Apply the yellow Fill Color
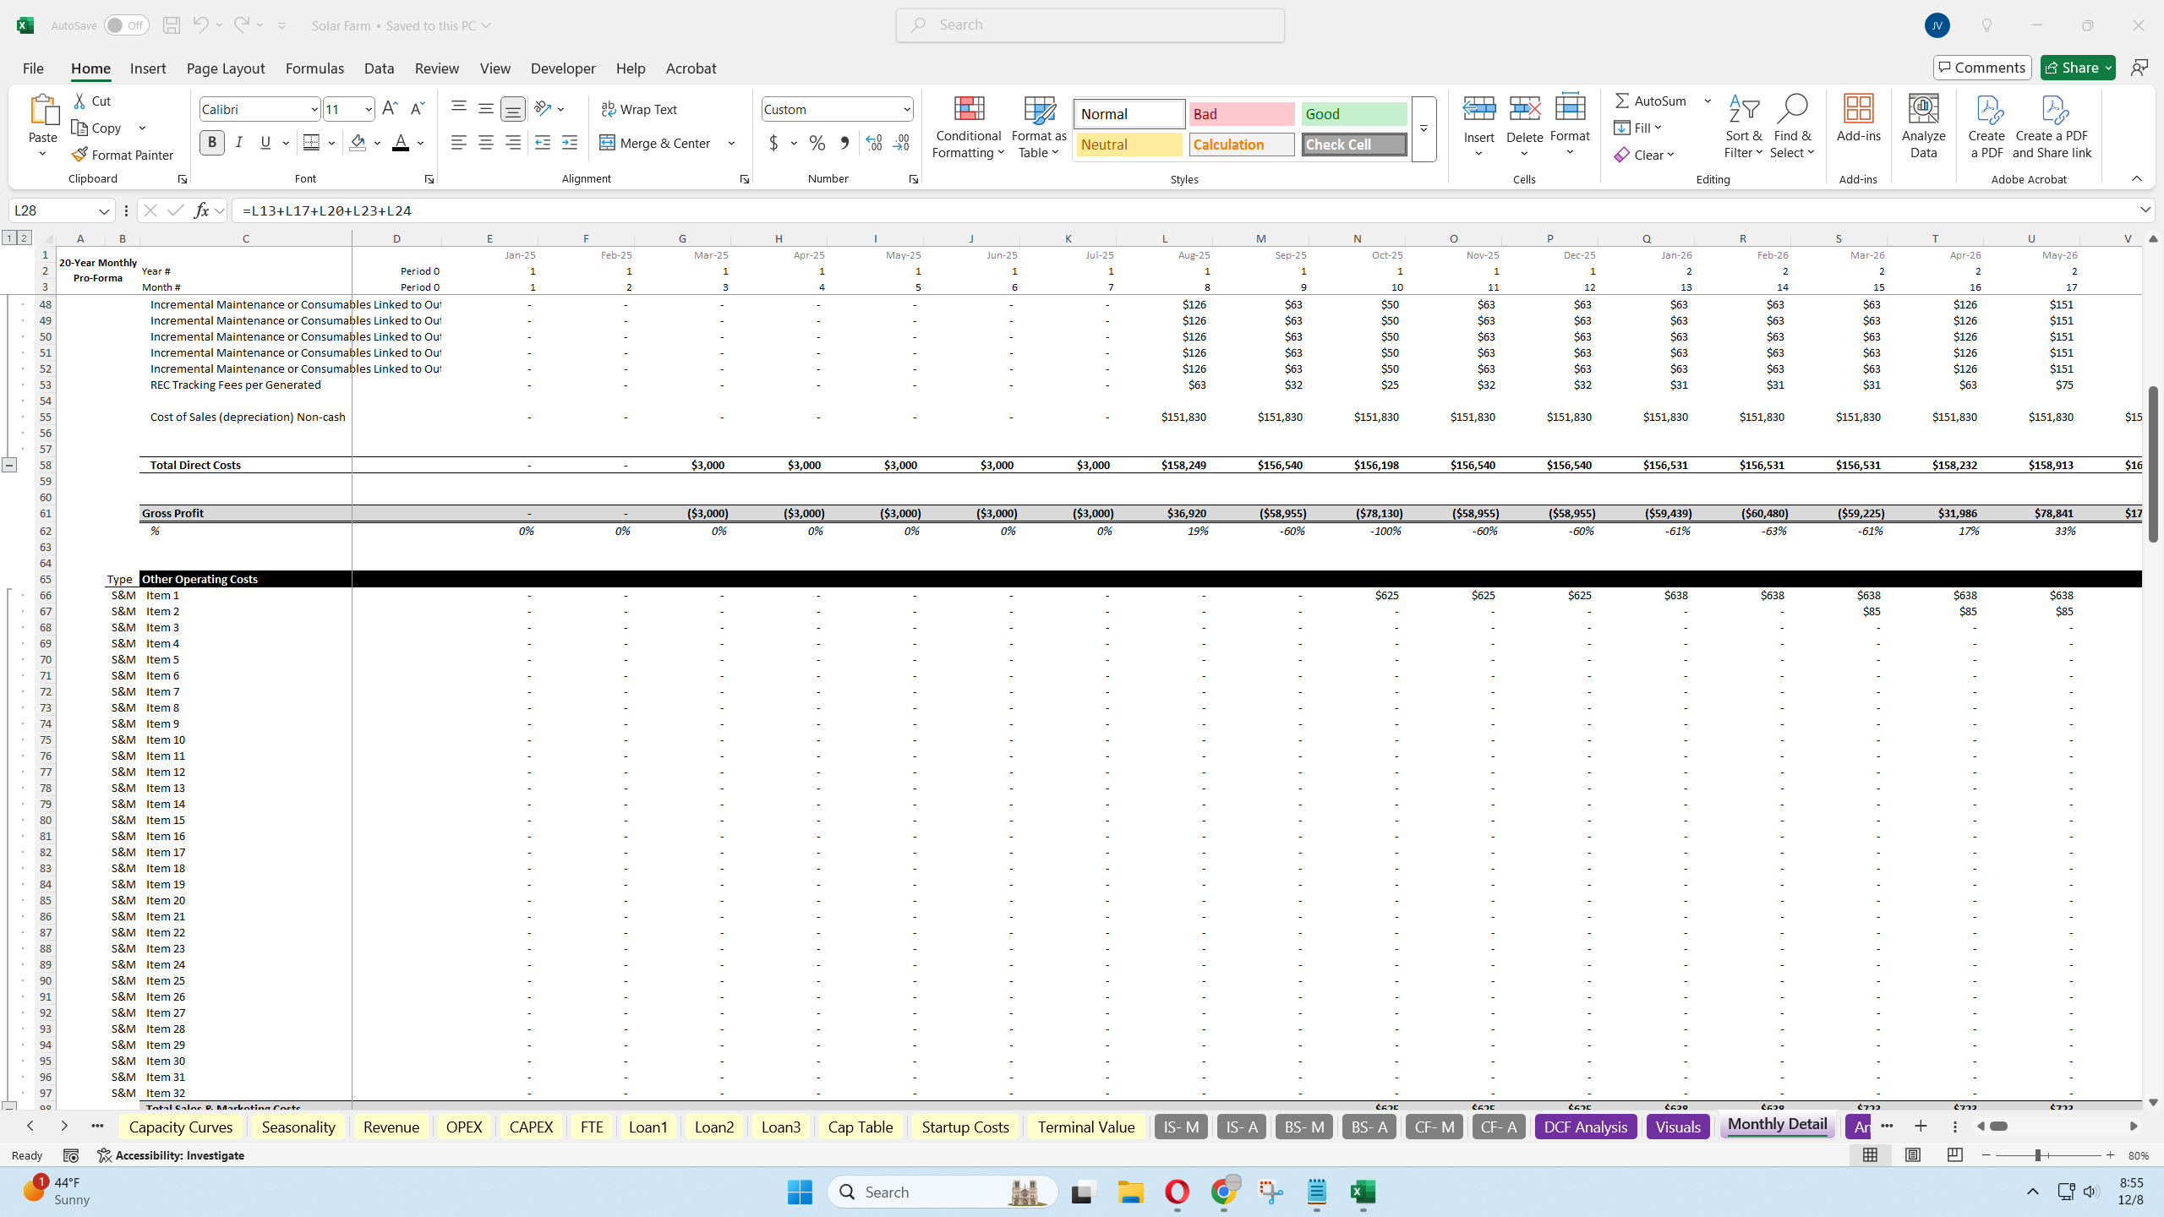This screenshot has width=2164, height=1217. 358,143
